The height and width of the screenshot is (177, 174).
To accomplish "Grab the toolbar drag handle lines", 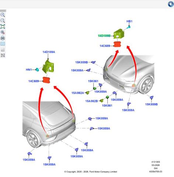I will pyautogui.click(x=3, y=11).
